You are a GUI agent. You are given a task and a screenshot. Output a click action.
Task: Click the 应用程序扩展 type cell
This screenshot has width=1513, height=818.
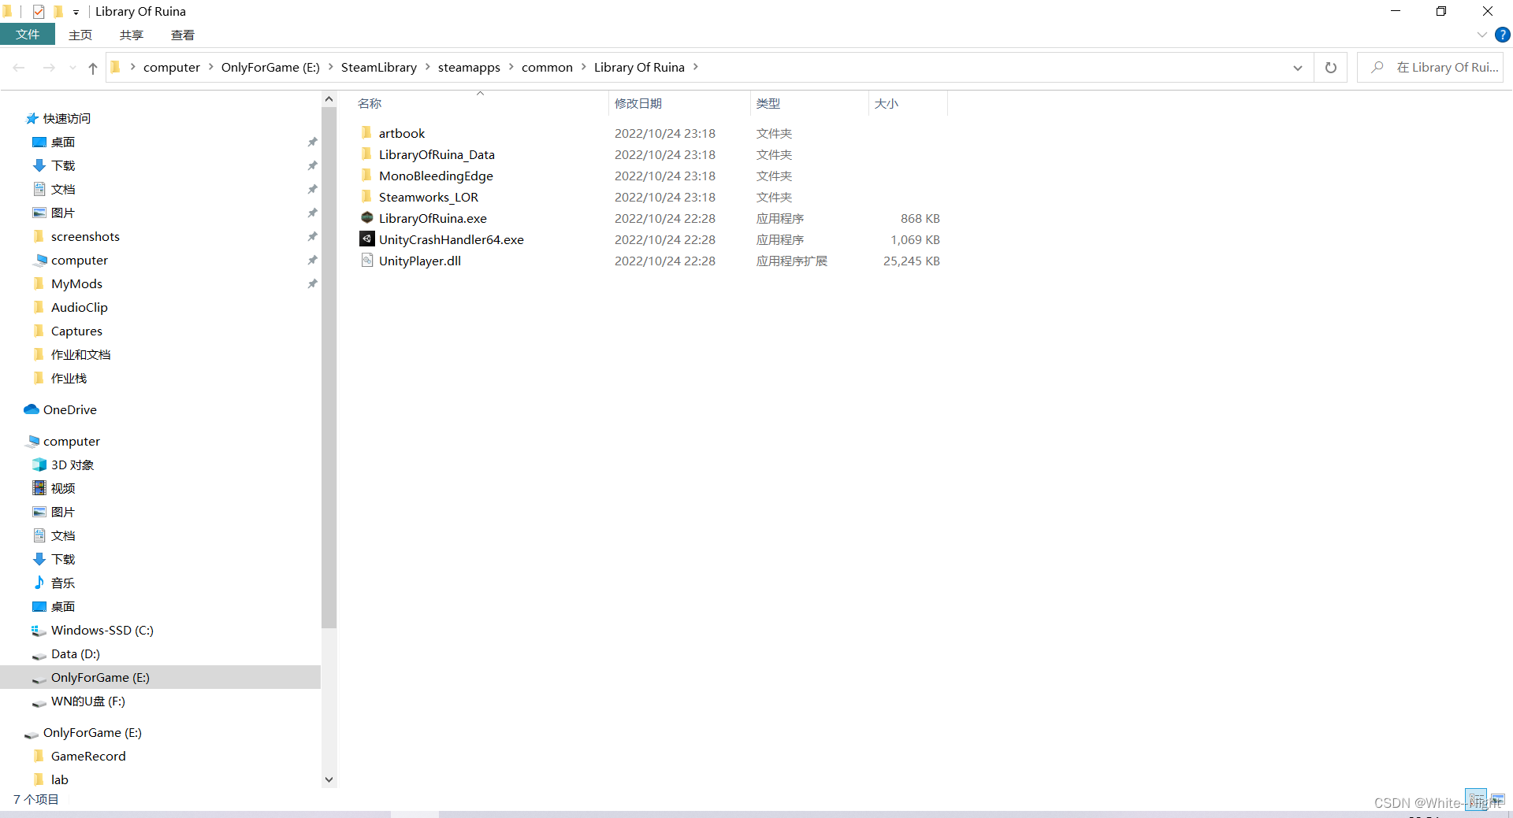(x=792, y=261)
